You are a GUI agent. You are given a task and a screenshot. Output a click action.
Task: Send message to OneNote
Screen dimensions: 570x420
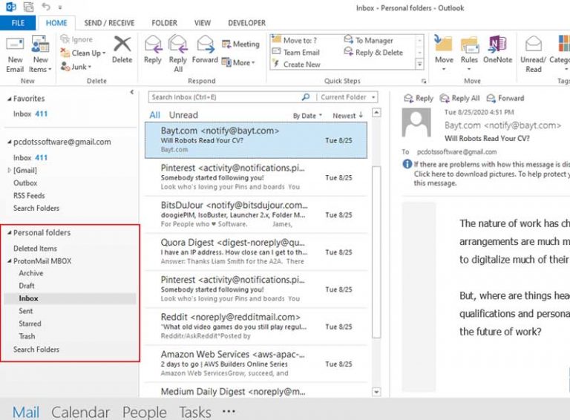(x=498, y=50)
